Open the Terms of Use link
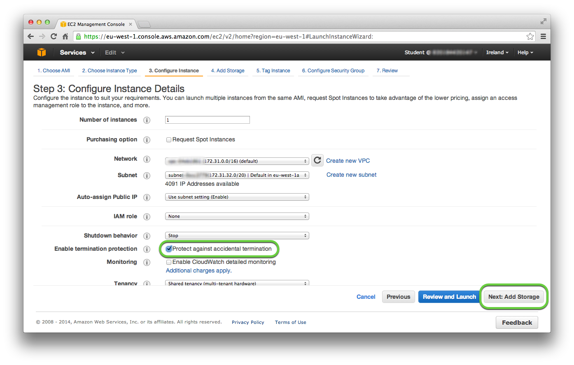This screenshot has width=574, height=365. pos(291,322)
